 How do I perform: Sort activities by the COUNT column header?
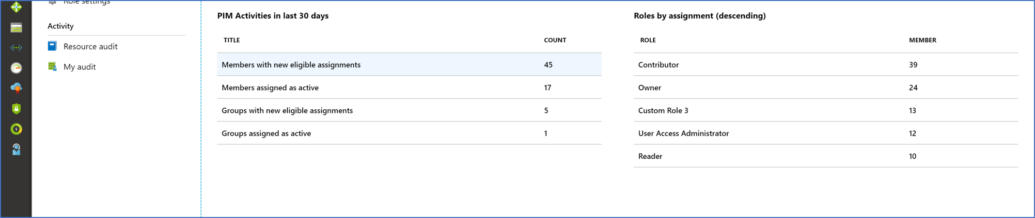pos(555,40)
